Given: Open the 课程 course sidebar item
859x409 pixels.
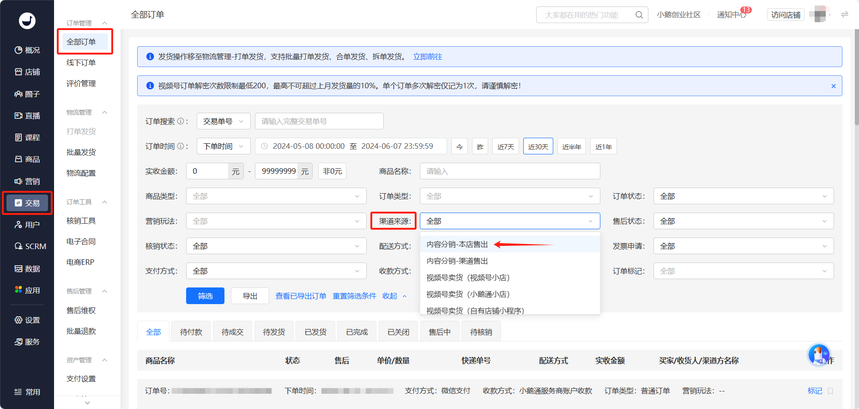Looking at the screenshot, I should point(27,137).
